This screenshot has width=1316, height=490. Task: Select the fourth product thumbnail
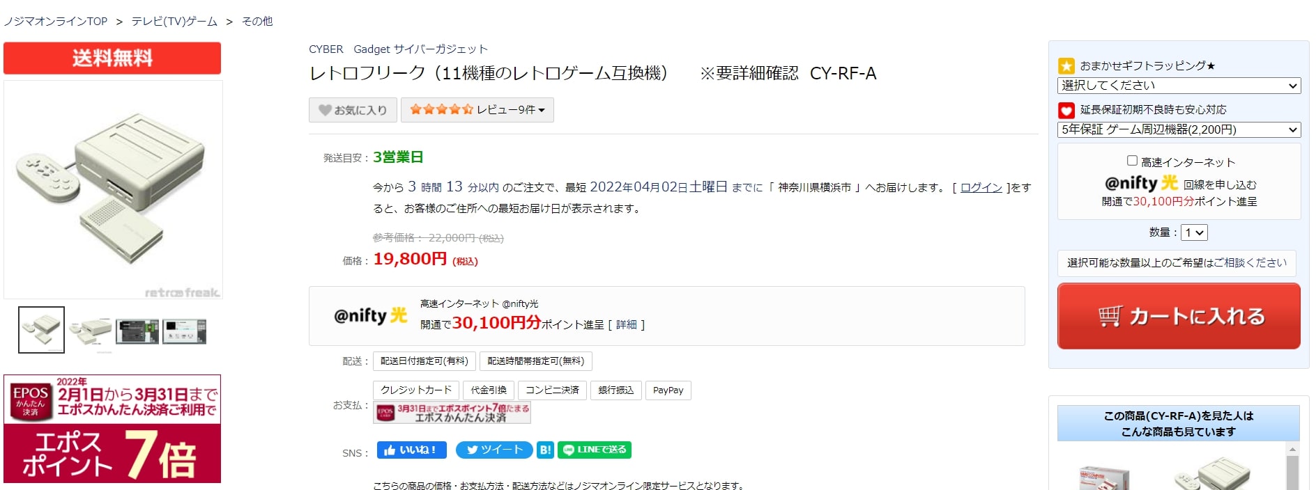pyautogui.click(x=185, y=331)
